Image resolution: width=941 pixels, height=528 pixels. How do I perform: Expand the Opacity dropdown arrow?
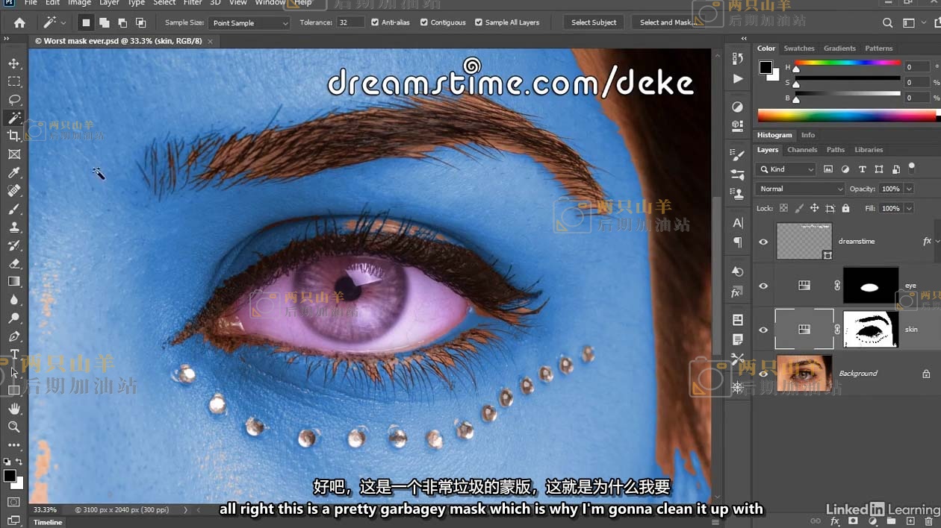click(x=909, y=189)
